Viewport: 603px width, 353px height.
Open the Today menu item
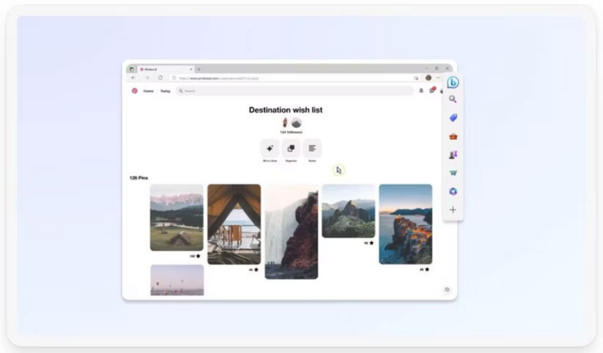[166, 91]
